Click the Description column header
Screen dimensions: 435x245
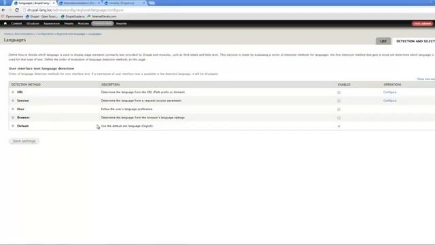[x=110, y=84]
